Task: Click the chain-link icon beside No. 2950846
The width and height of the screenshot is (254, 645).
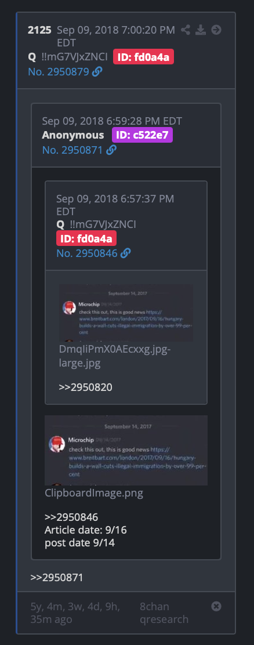Action: (125, 253)
